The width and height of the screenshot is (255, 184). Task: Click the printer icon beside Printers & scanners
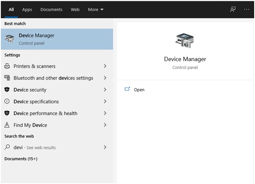click(x=7, y=66)
